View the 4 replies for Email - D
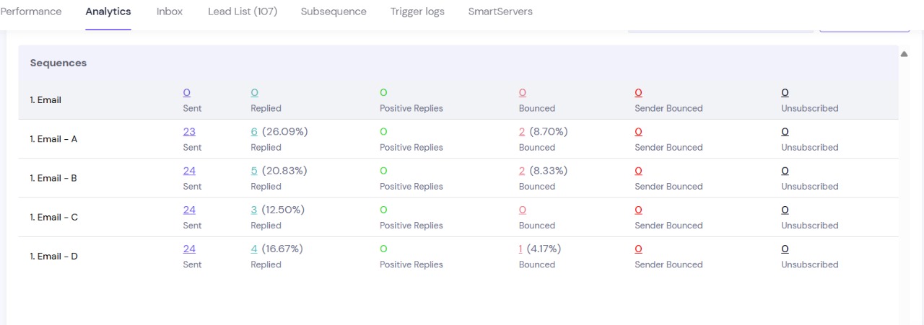The width and height of the screenshot is (924, 325). (x=254, y=249)
